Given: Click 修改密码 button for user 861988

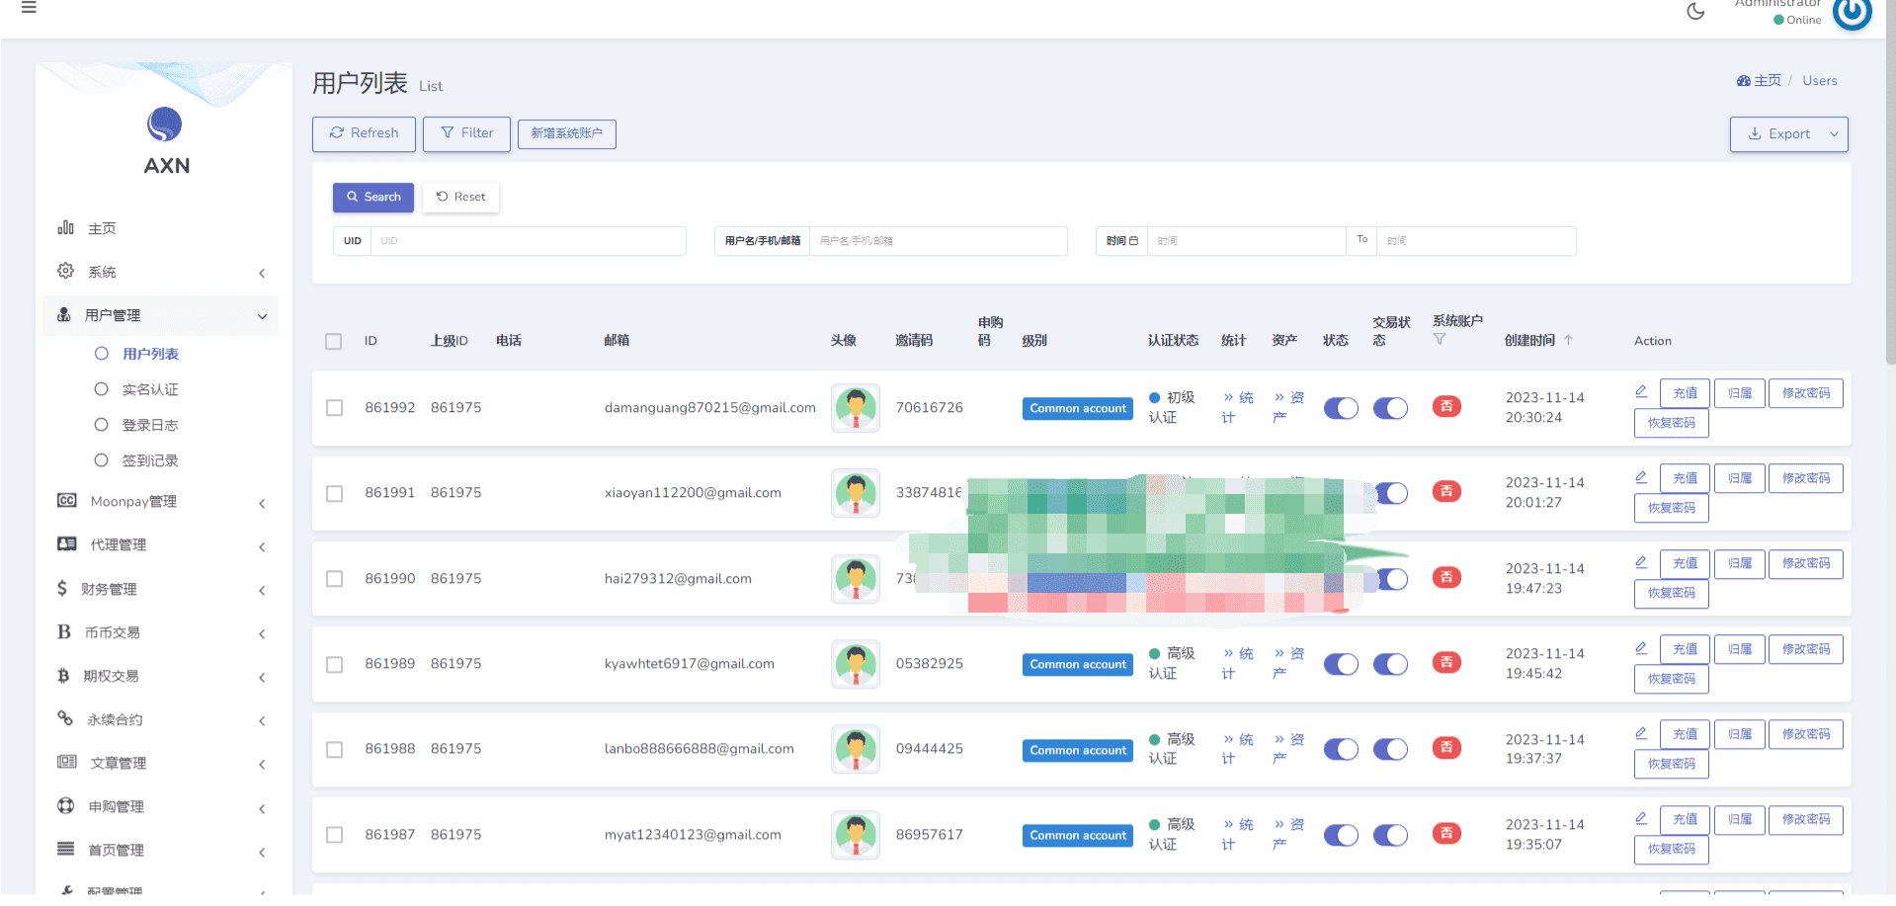Looking at the screenshot, I should (x=1806, y=734).
